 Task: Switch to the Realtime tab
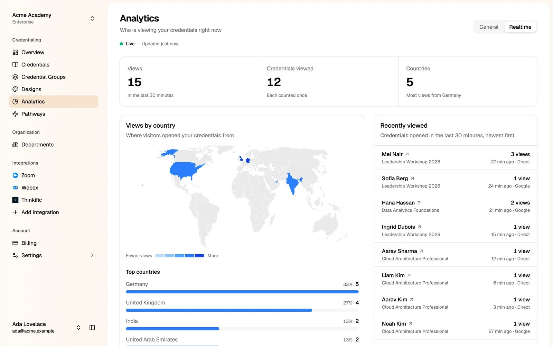coord(520,27)
